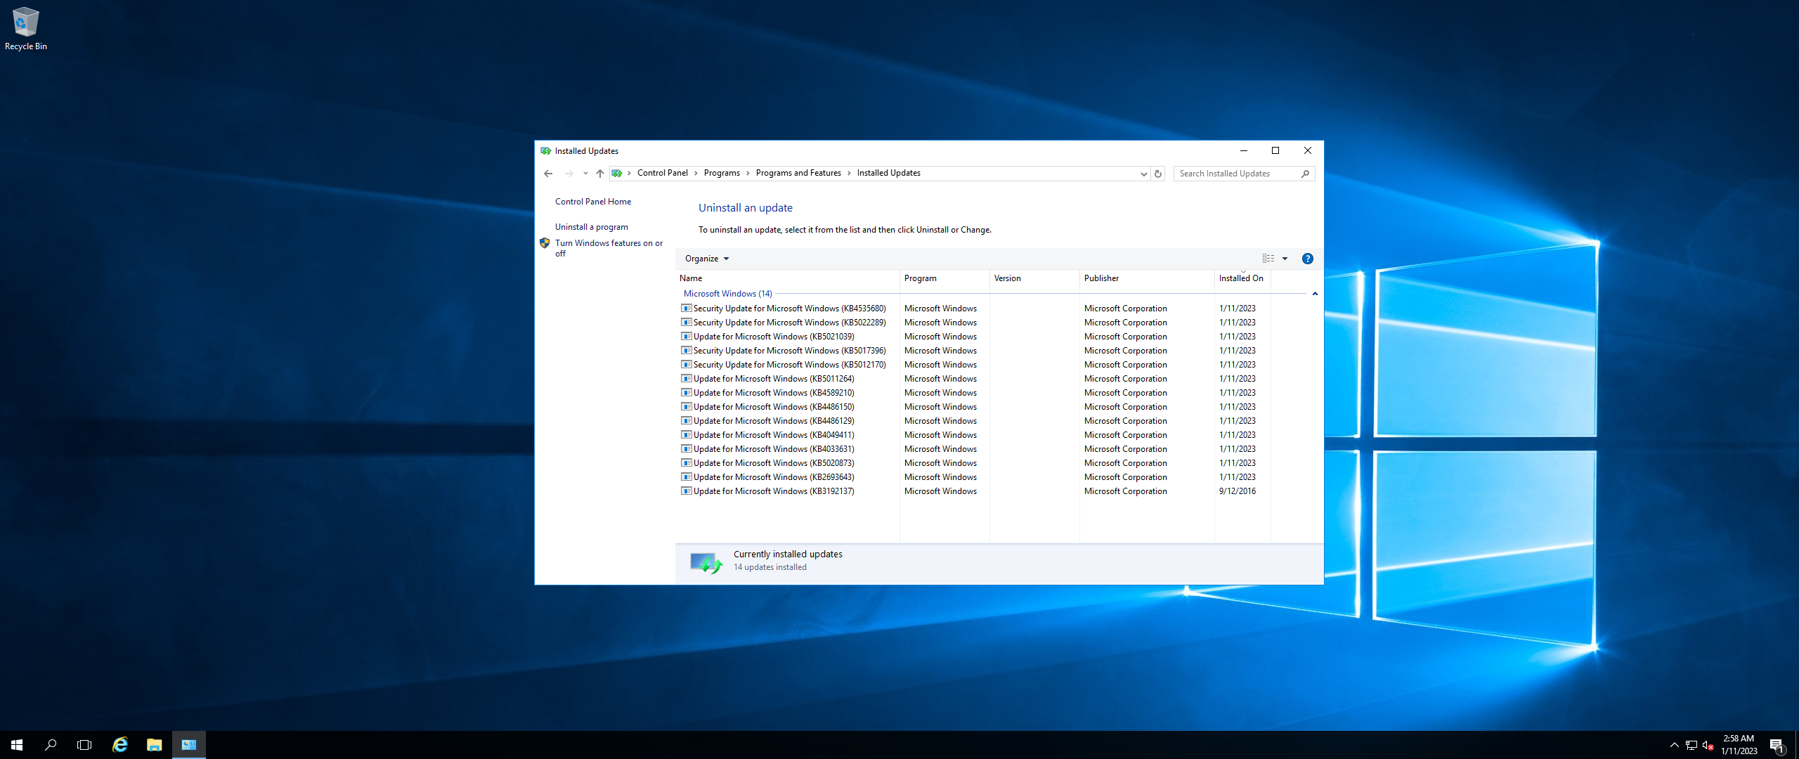The width and height of the screenshot is (1799, 759).
Task: Sort by the Installed On column header
Action: [x=1242, y=278]
